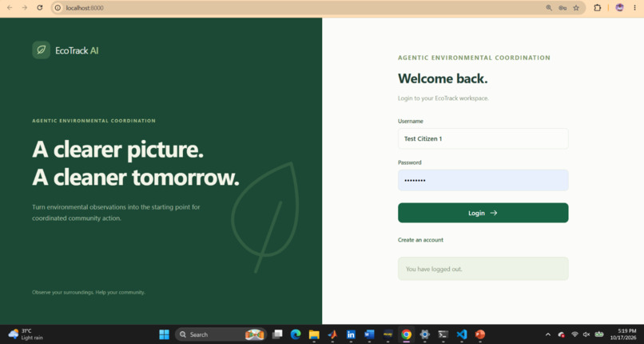Bookmark this page with the star icon
Screen dimensions: 644x344
[x=576, y=8]
